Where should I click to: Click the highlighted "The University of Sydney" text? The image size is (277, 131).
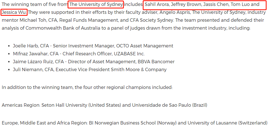click(96, 5)
